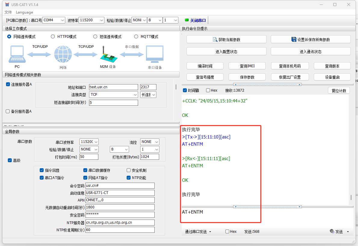Enable the 备份服务器A checkbox

(x=8, y=111)
